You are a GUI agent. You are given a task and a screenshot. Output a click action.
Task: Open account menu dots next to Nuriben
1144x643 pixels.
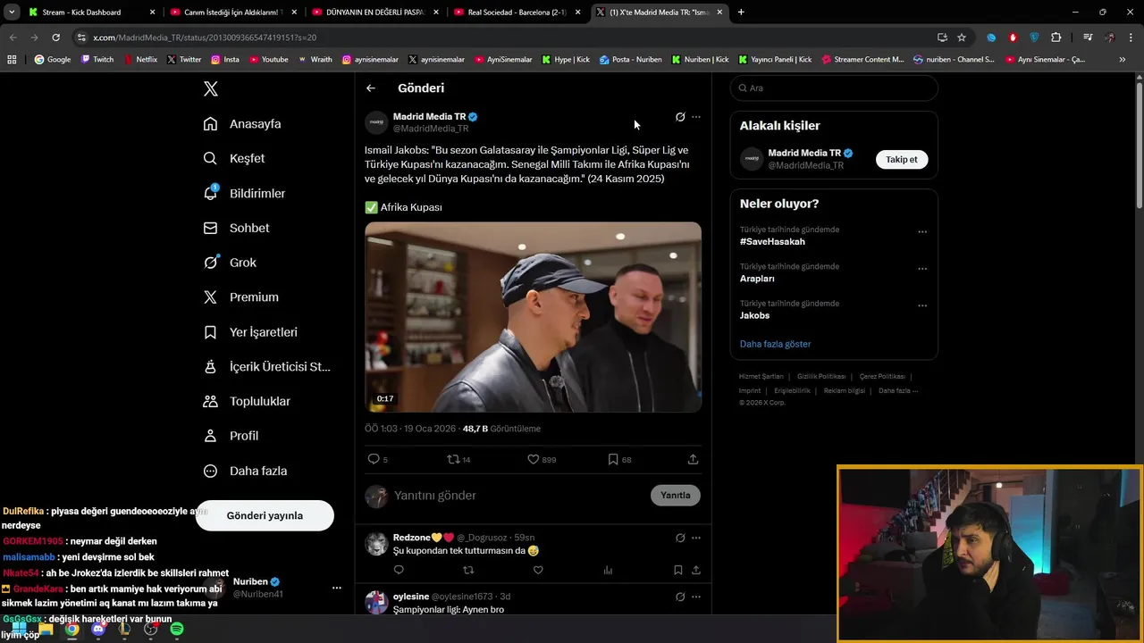337,588
